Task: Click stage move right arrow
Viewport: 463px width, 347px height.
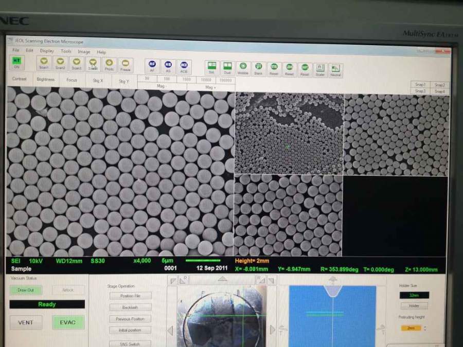Action: coord(272,330)
